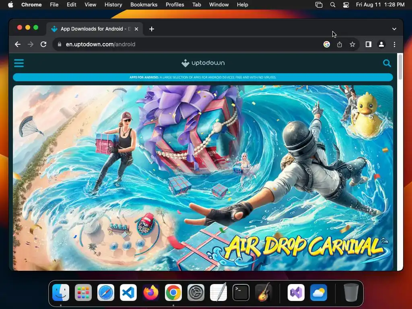Open the Edit menu
The width and height of the screenshot is (412, 309).
pos(71,4)
